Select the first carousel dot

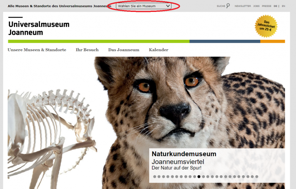[x=155, y=177]
